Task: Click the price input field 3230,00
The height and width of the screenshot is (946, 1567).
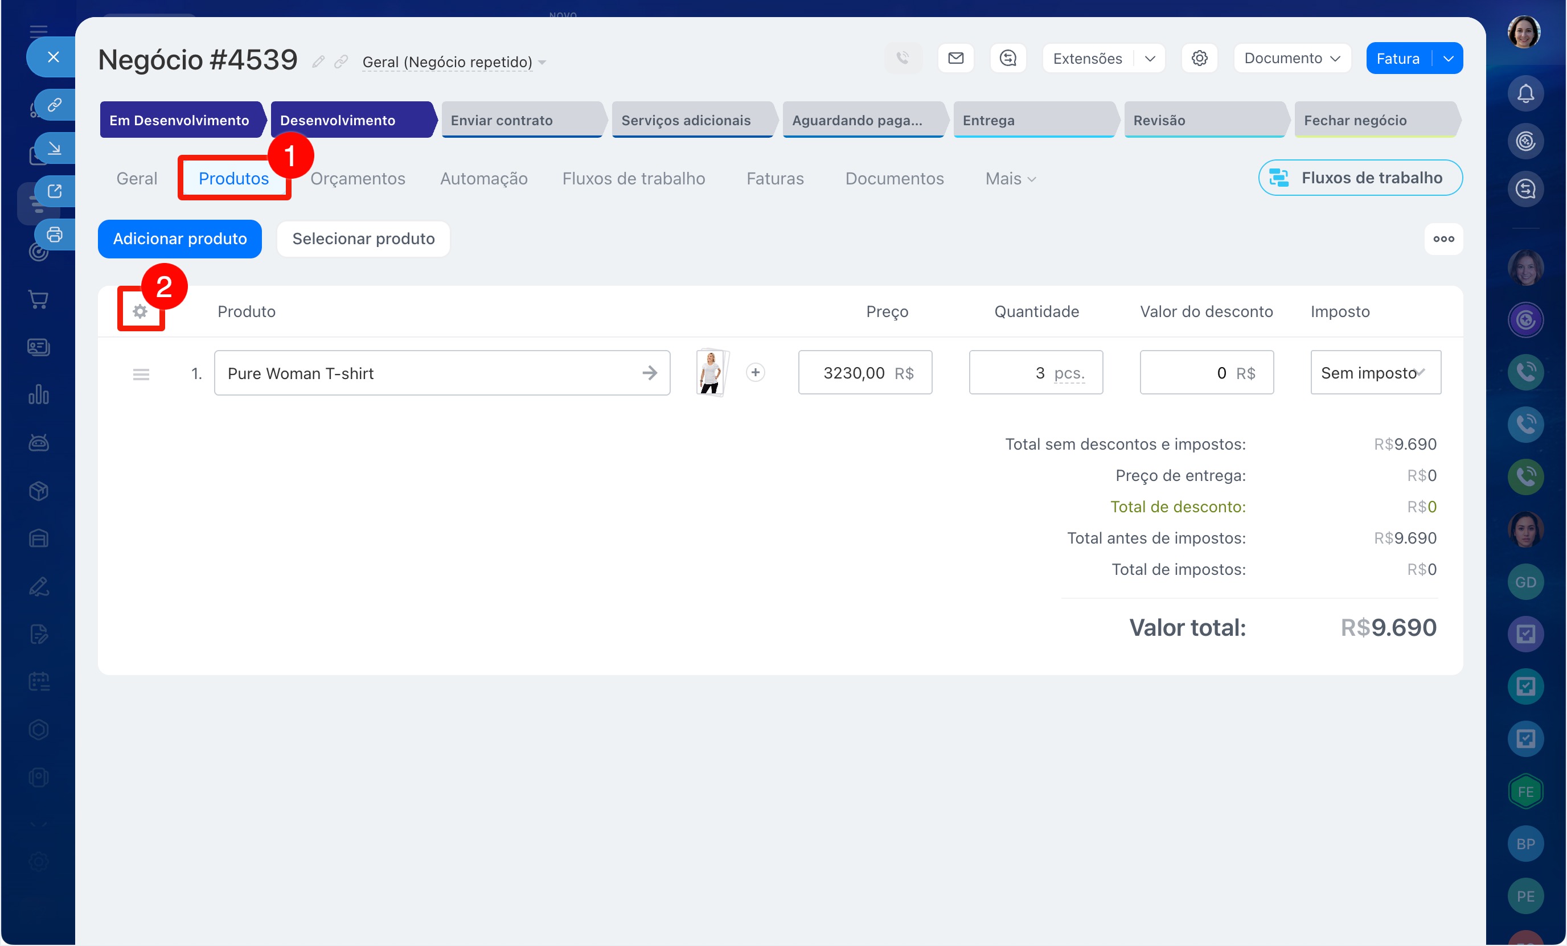Action: tap(854, 373)
